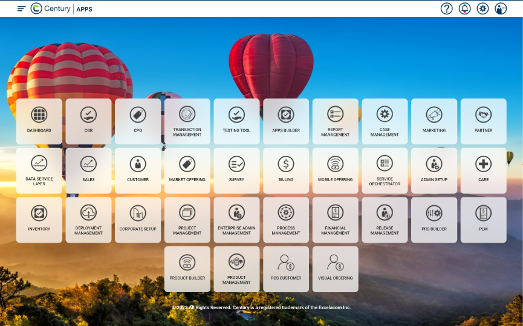The width and height of the screenshot is (523, 326).
Task: Open Deployment Management tile
Action: 88,220
